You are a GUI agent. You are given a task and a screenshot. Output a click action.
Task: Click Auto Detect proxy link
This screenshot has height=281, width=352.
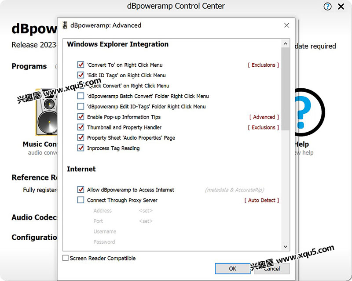[x=261, y=200]
